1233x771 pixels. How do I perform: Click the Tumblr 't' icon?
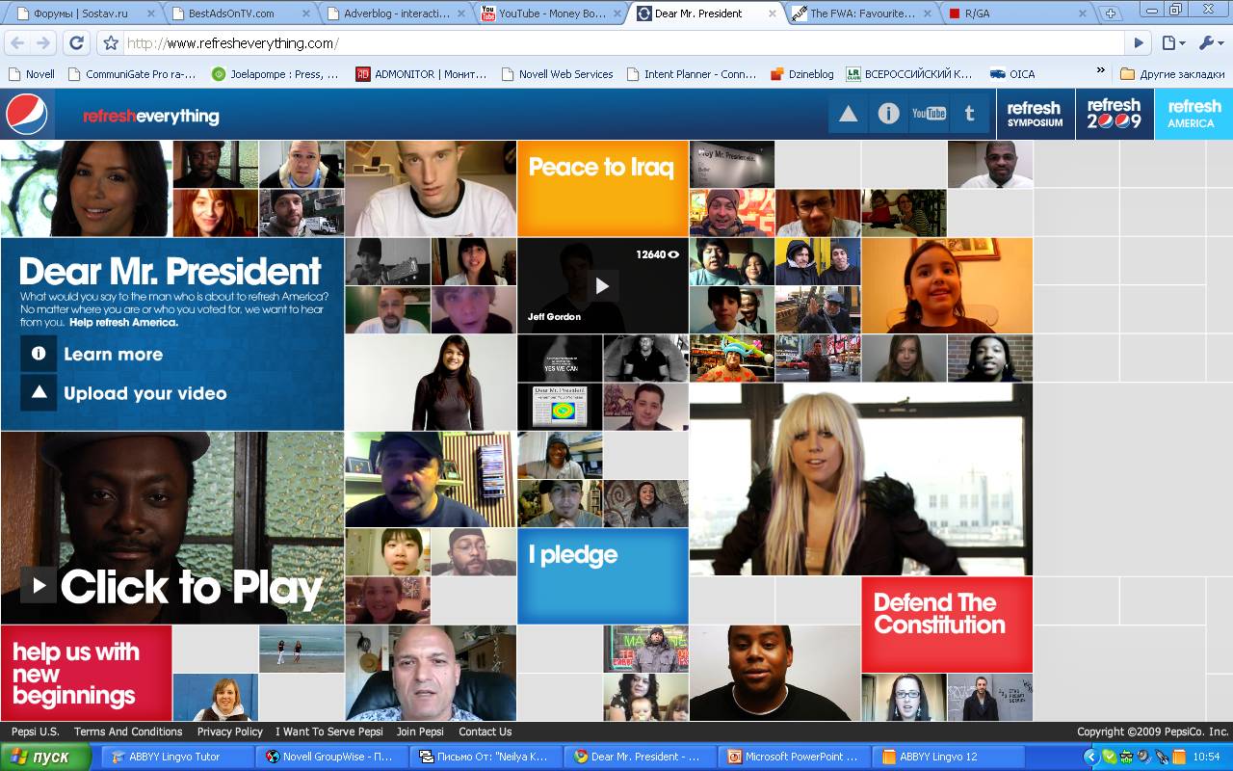click(x=969, y=114)
